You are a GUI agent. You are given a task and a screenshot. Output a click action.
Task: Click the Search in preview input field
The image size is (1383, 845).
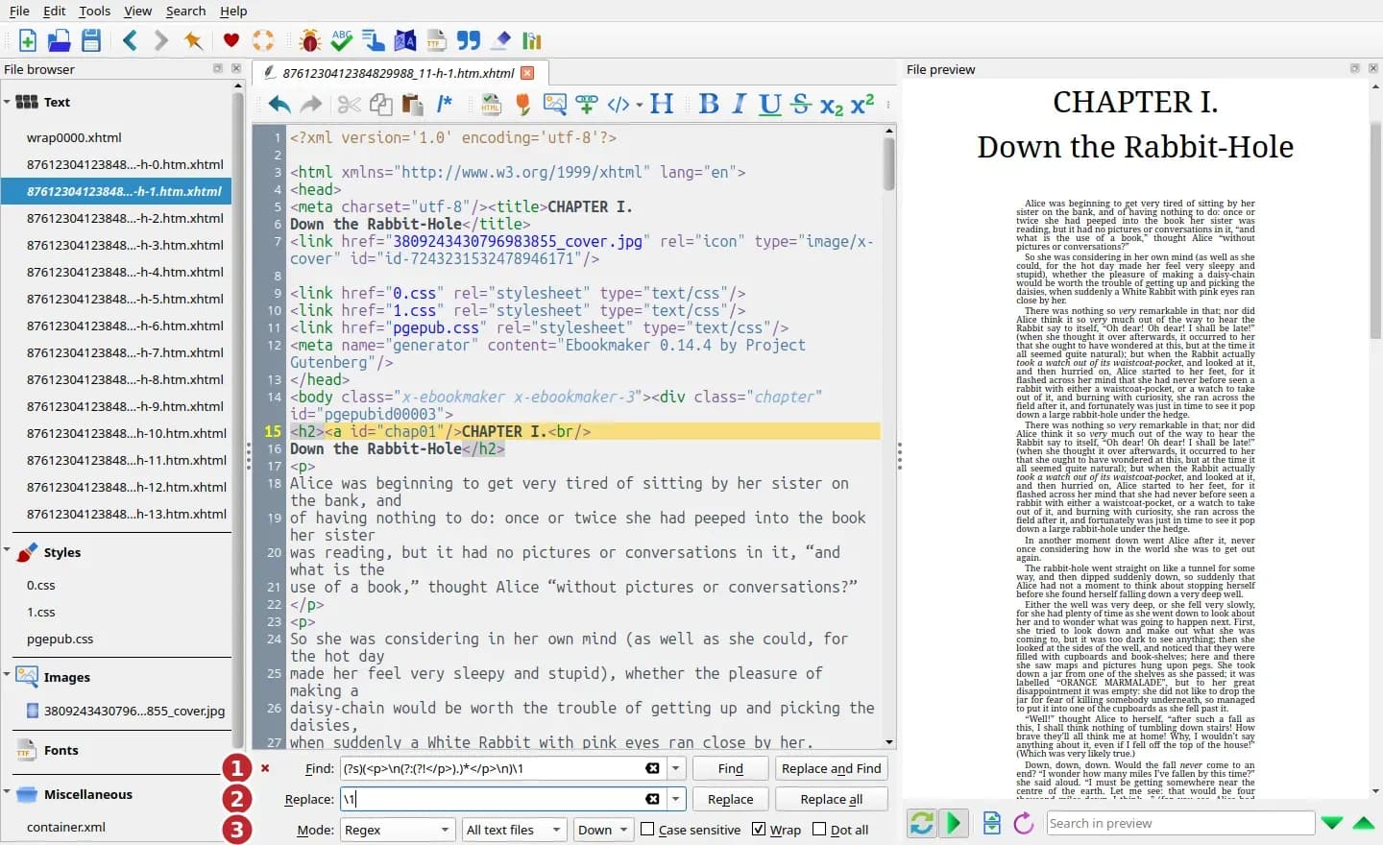(1179, 823)
